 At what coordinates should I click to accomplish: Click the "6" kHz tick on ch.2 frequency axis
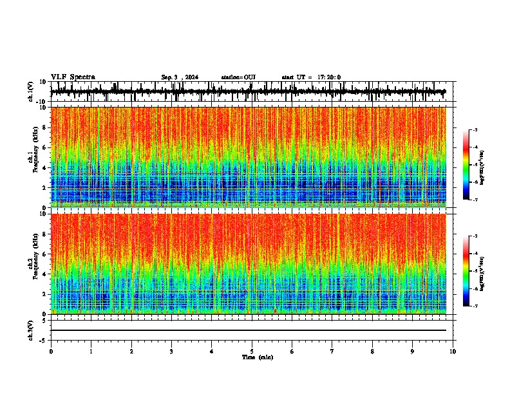[45, 254]
